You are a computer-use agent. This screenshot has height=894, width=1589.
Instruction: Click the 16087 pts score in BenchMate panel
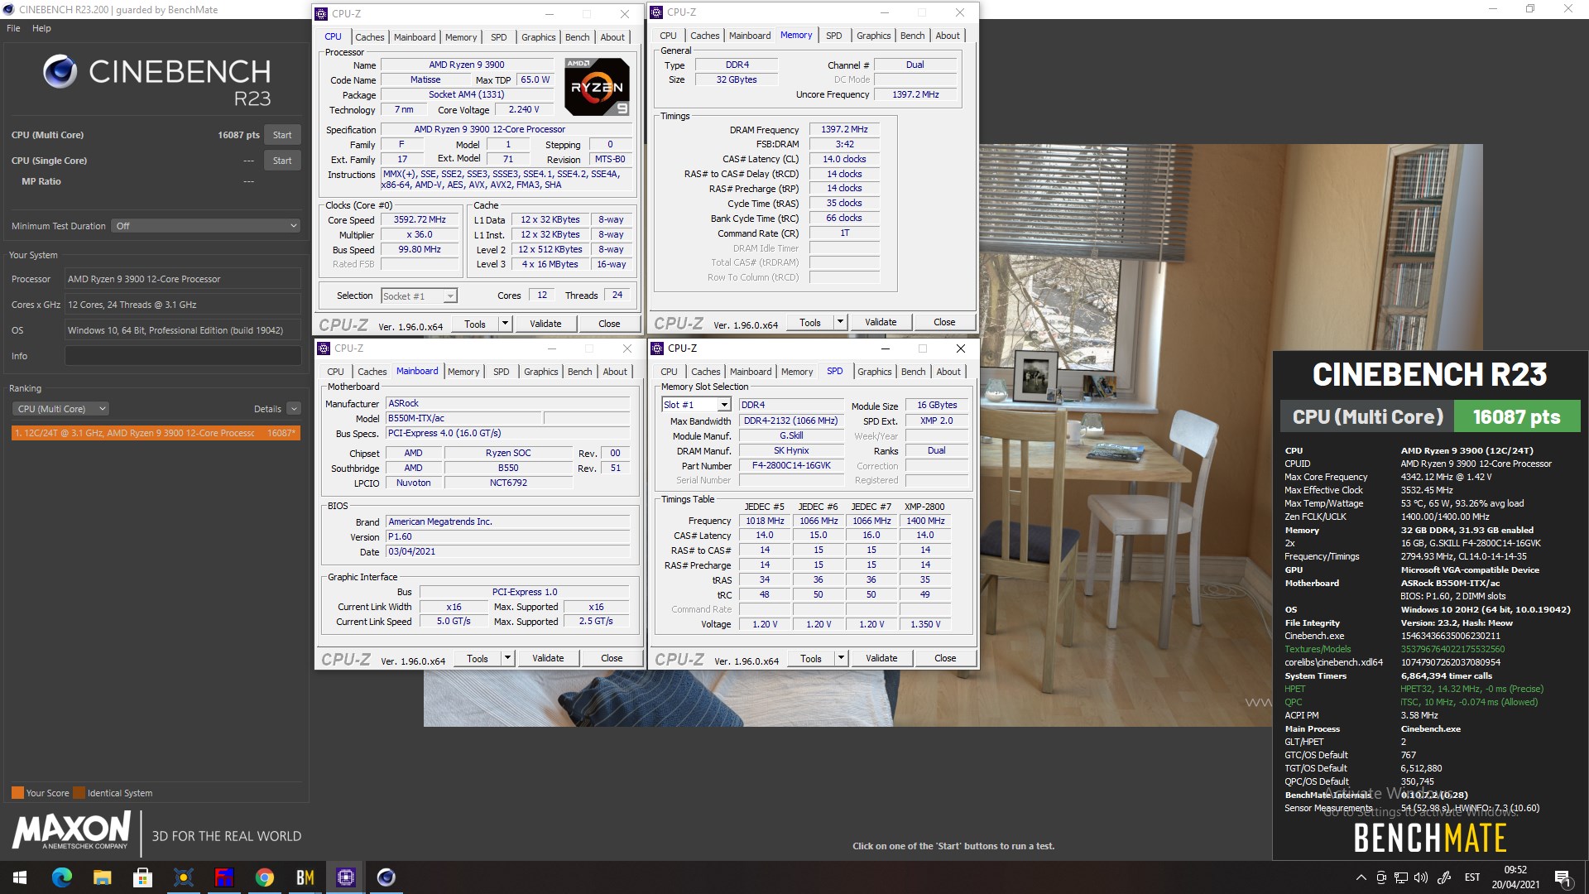pos(1515,417)
